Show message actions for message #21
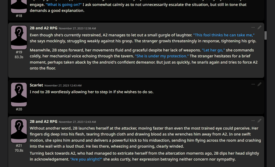 (x=253, y=121)
